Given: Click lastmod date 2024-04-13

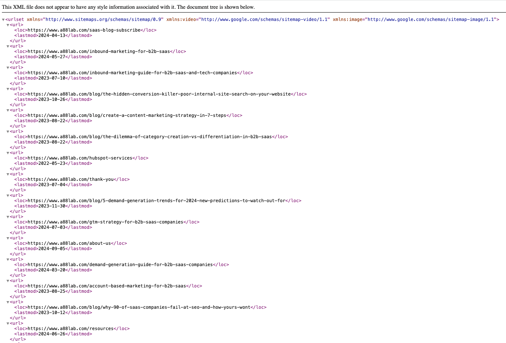Looking at the screenshot, I should [51, 35].
